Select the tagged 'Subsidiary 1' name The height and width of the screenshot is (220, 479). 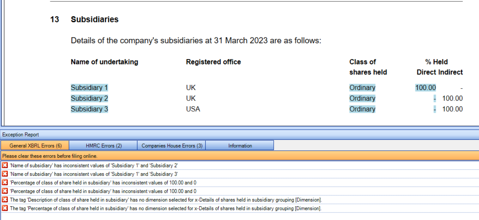(89, 88)
